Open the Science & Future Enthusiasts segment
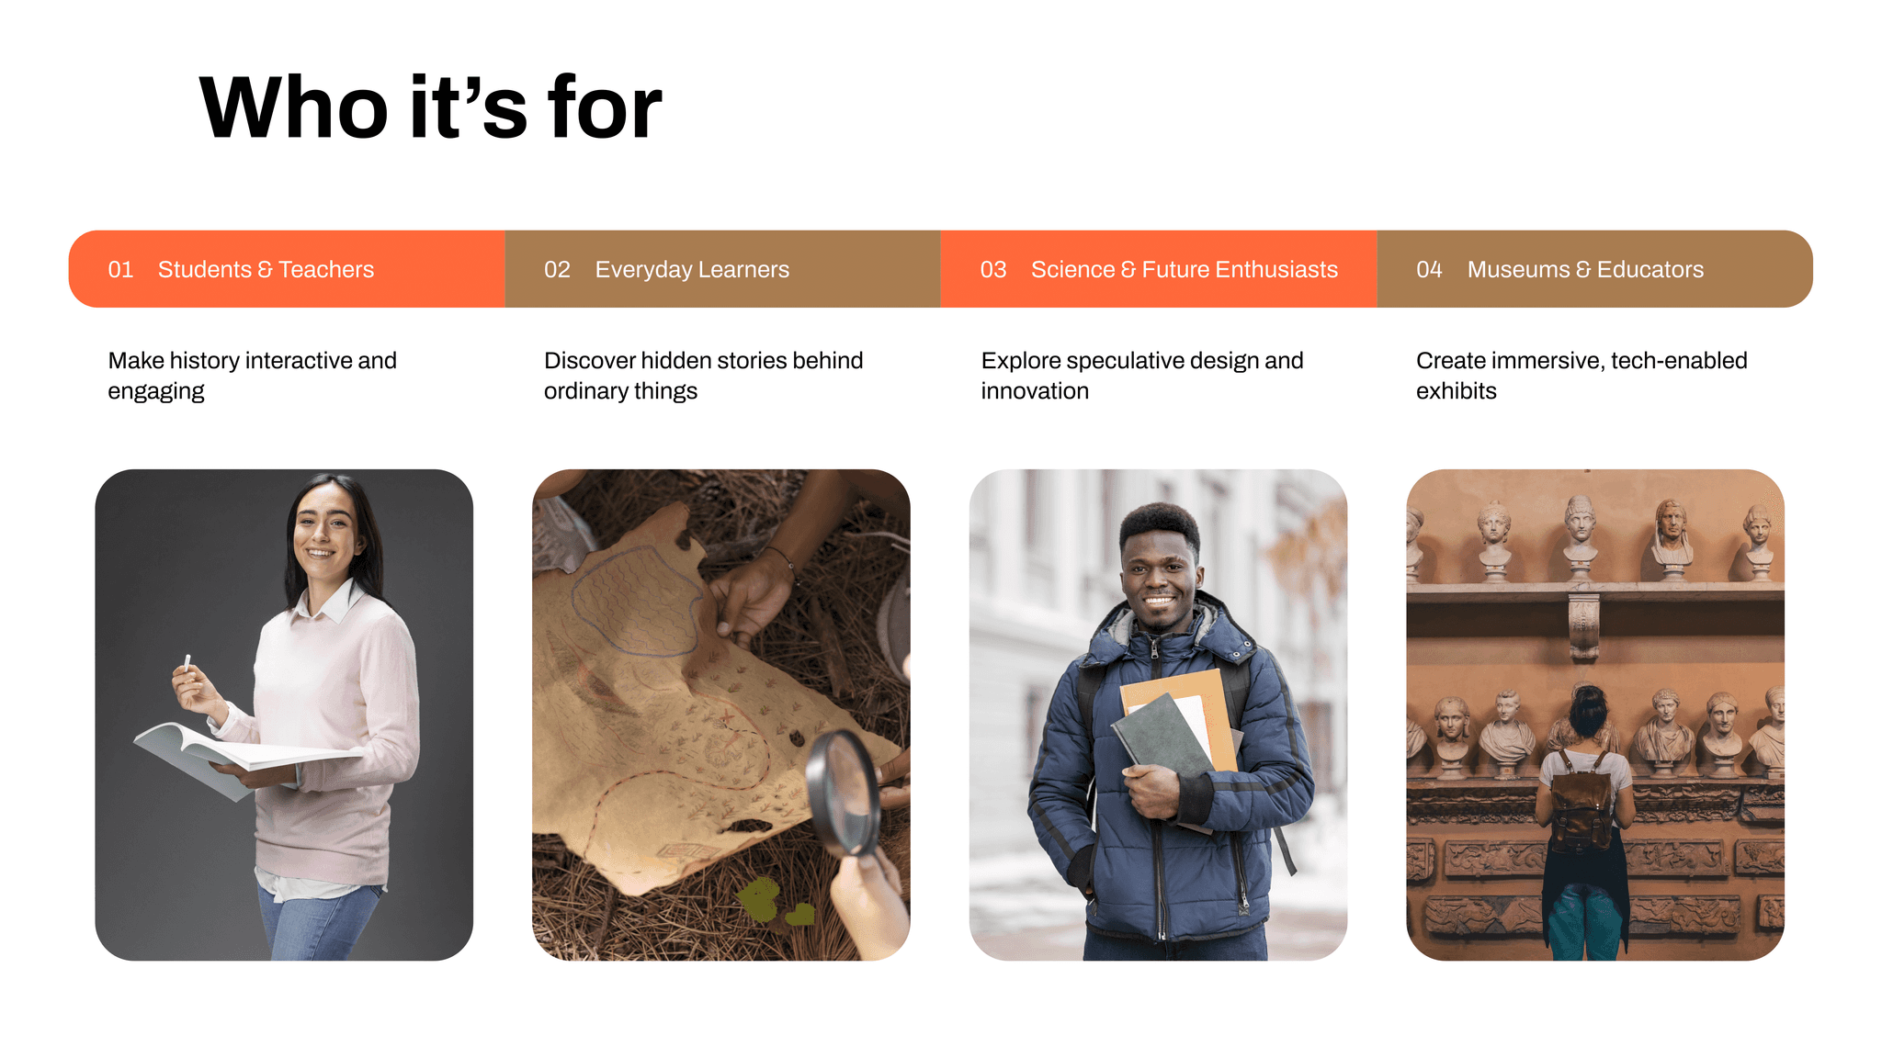This screenshot has width=1882, height=1058. pos(1159,269)
